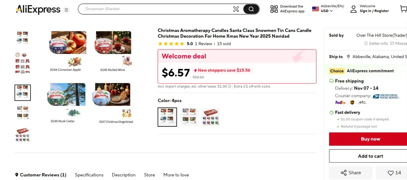This screenshot has width=407, height=180.
Task: Select the 4pcs color option
Action: (167, 117)
